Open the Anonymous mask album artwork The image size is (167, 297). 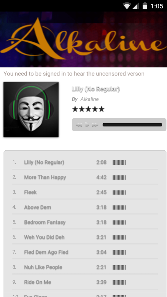pyautogui.click(x=31, y=109)
